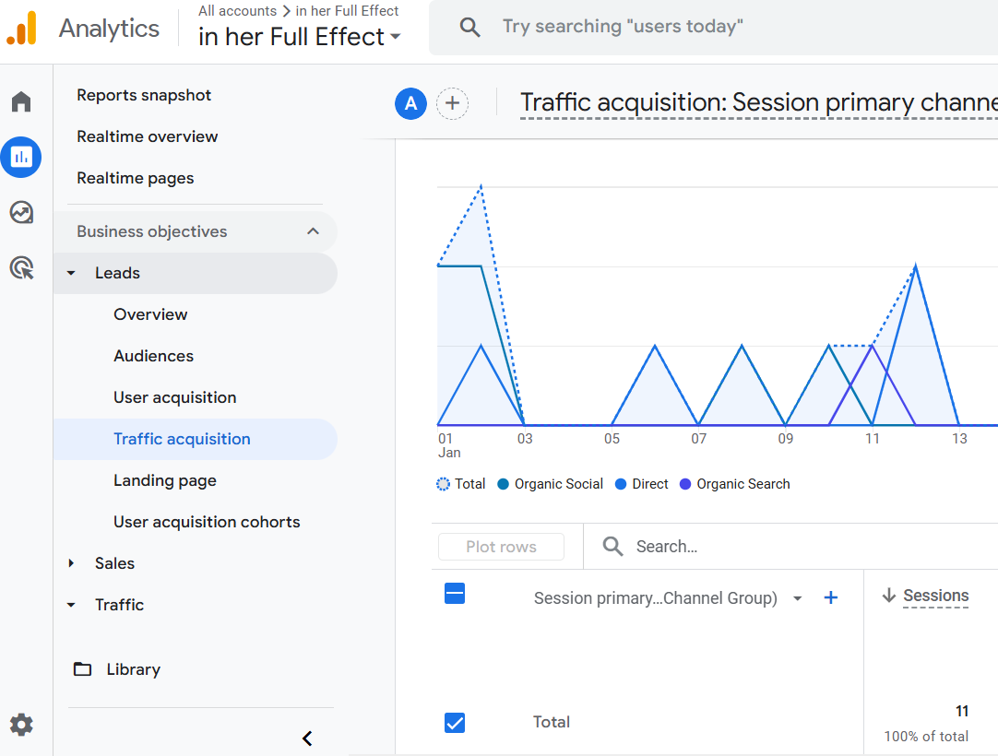Click the Google Analytics logo
Image resolution: width=998 pixels, height=756 pixels.
tap(21, 28)
